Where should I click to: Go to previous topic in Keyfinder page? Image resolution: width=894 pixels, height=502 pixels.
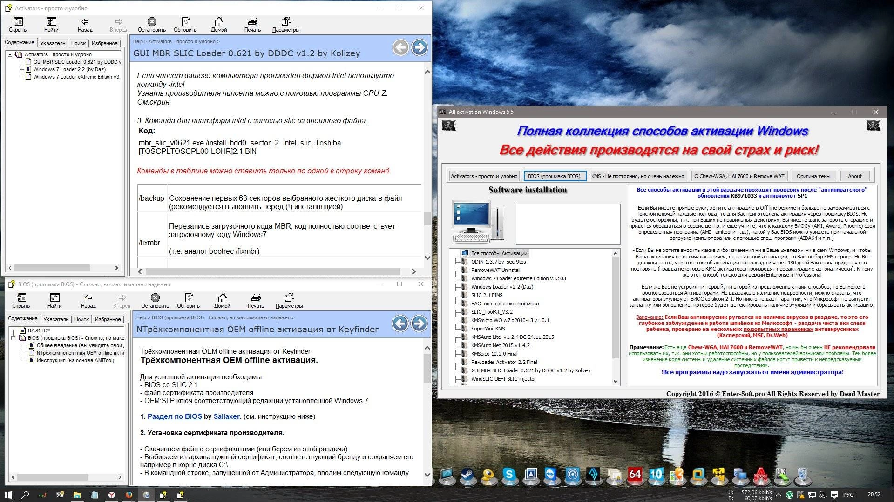pyautogui.click(x=400, y=324)
